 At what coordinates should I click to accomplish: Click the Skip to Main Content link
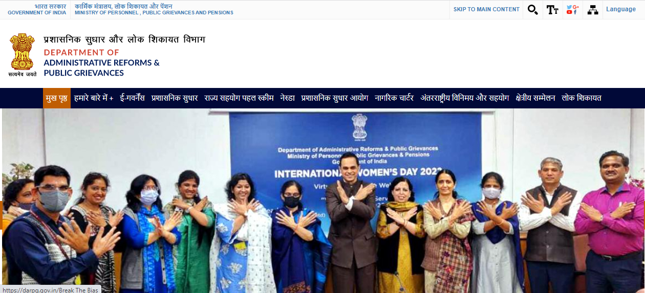click(486, 10)
